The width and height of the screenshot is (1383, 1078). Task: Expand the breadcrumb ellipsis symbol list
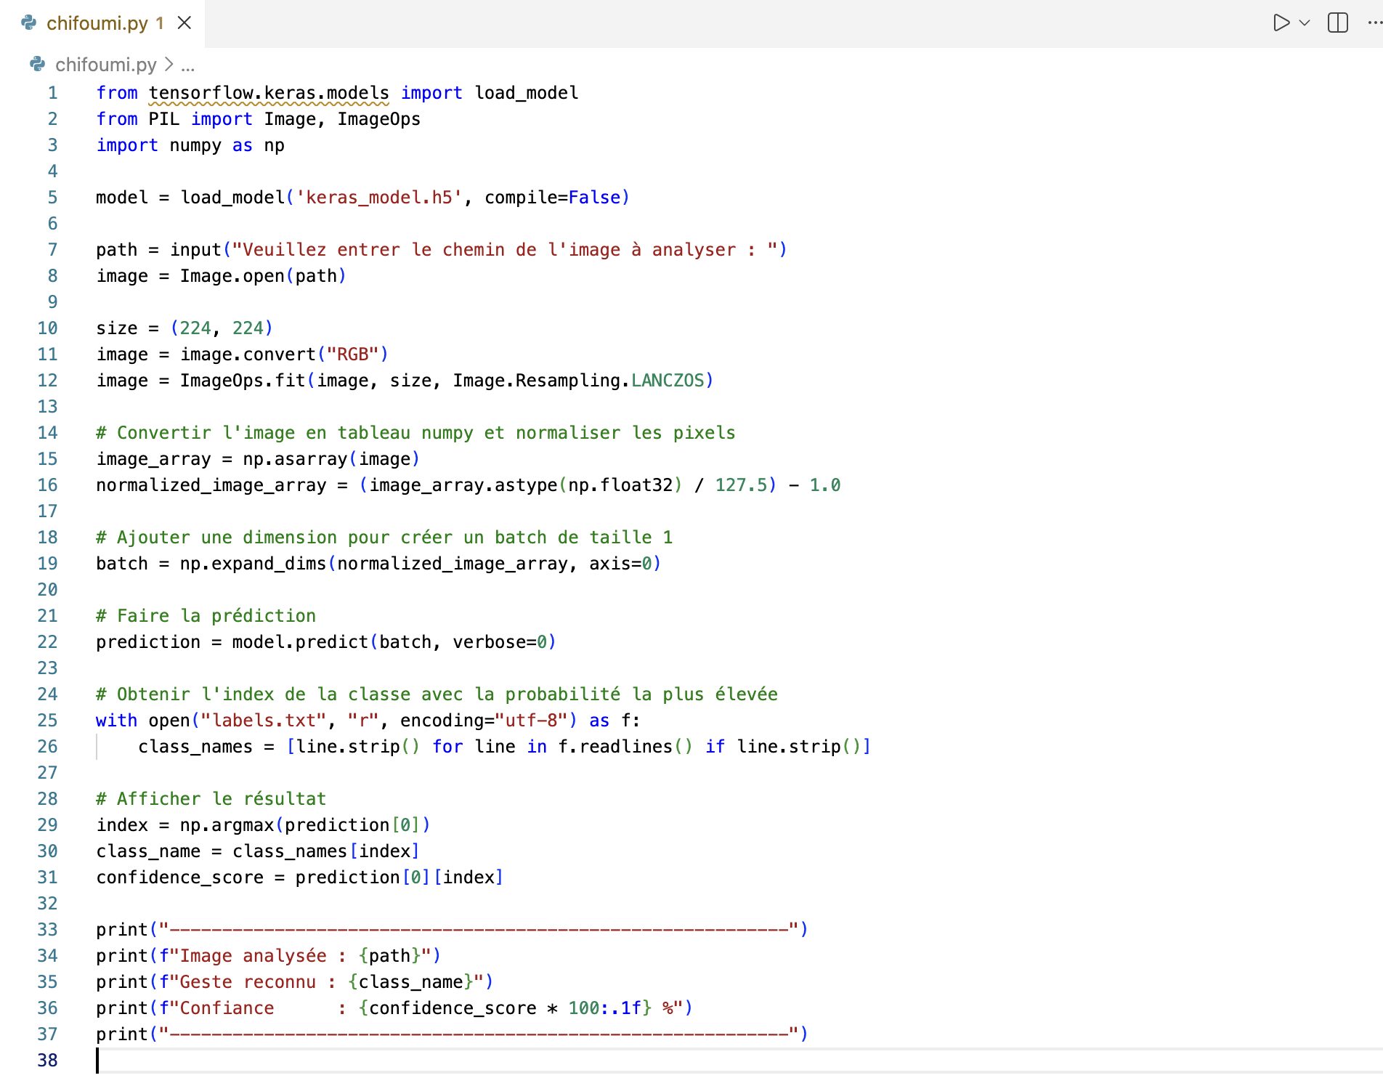pos(188,65)
